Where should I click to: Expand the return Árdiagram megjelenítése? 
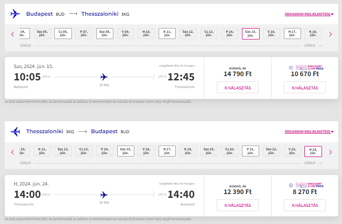tap(309, 132)
